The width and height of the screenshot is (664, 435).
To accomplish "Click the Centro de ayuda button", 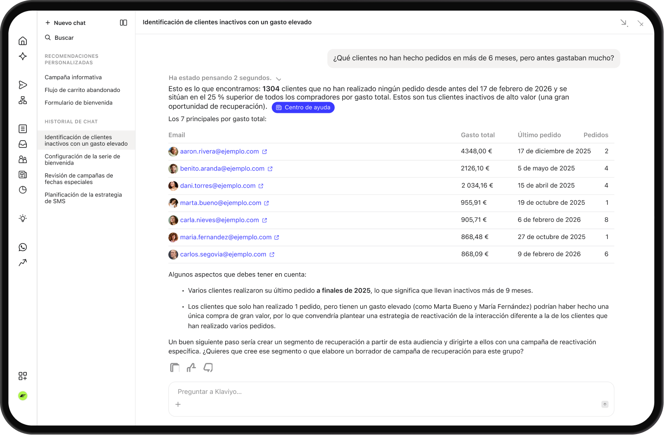I will pyautogui.click(x=303, y=107).
